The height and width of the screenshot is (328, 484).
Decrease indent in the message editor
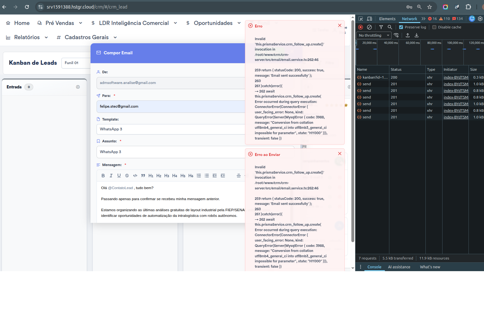pos(215,176)
